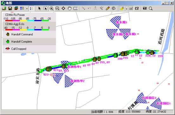Viewport: 175px width, 115px height.
Task: Toggle the cell display button
Action: 131,9
